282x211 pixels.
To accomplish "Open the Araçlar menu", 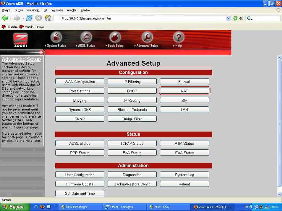I will pos(72,10).
